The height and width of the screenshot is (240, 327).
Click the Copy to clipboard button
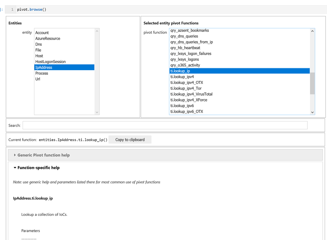coord(130,140)
